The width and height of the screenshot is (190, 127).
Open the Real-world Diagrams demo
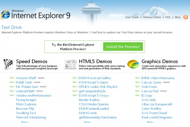[x=157, y=117]
